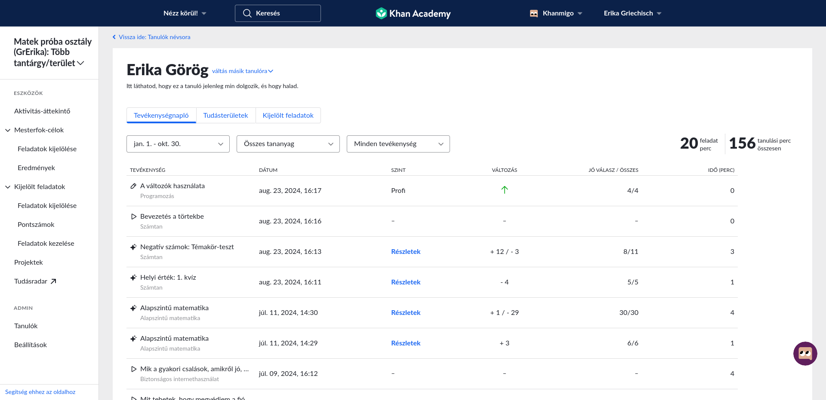Click star icon beside Negatív számok: Témakör-teszt
826x400 pixels.
click(x=133, y=247)
